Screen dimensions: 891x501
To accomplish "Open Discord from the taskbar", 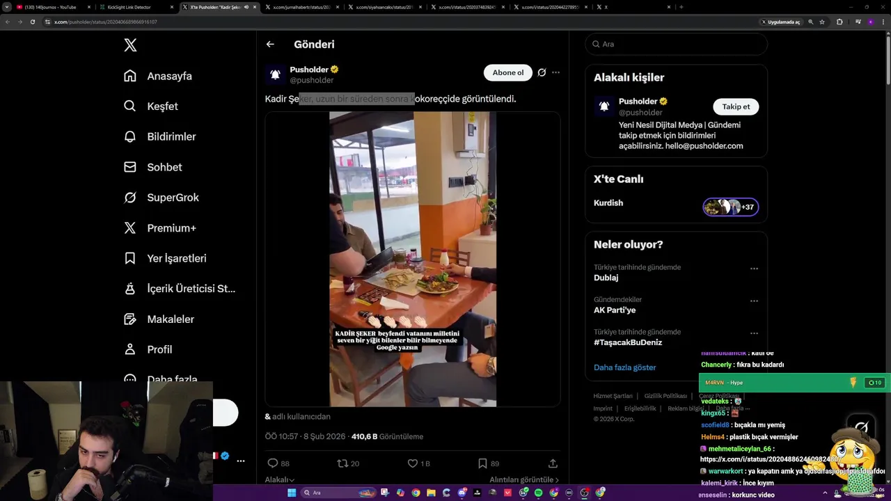I will point(462,493).
